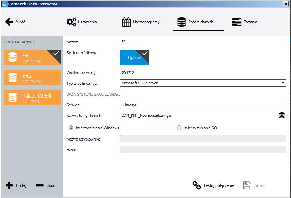Click the database icon on the BR tile
Viewport: 291px width, 198px height.
point(12,57)
